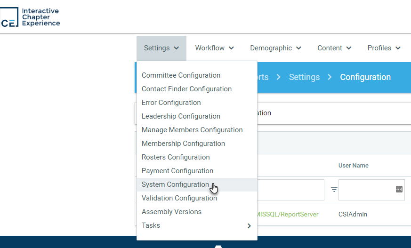The height and width of the screenshot is (248, 411).
Task: Open the Workflow dropdown menu
Action: (214, 48)
